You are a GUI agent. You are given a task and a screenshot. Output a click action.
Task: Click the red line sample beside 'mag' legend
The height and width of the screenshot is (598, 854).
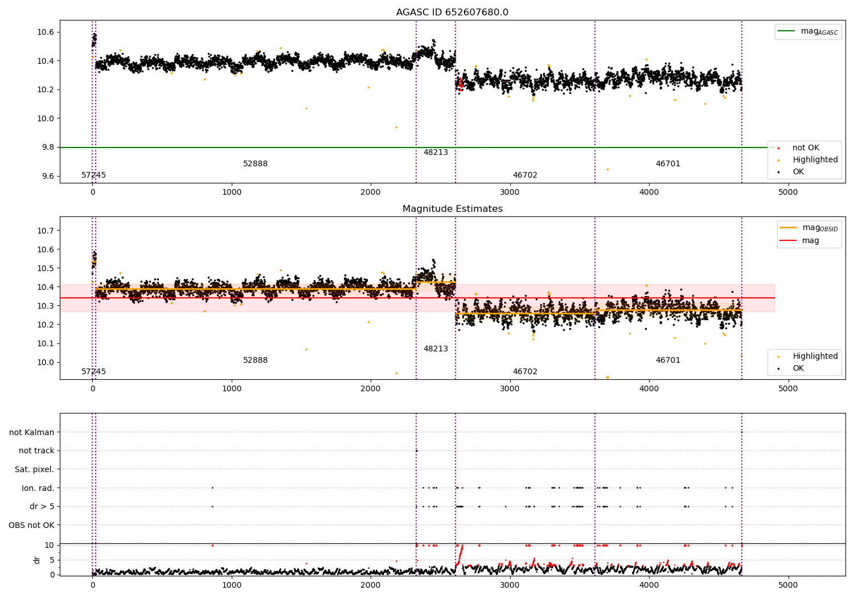(789, 240)
